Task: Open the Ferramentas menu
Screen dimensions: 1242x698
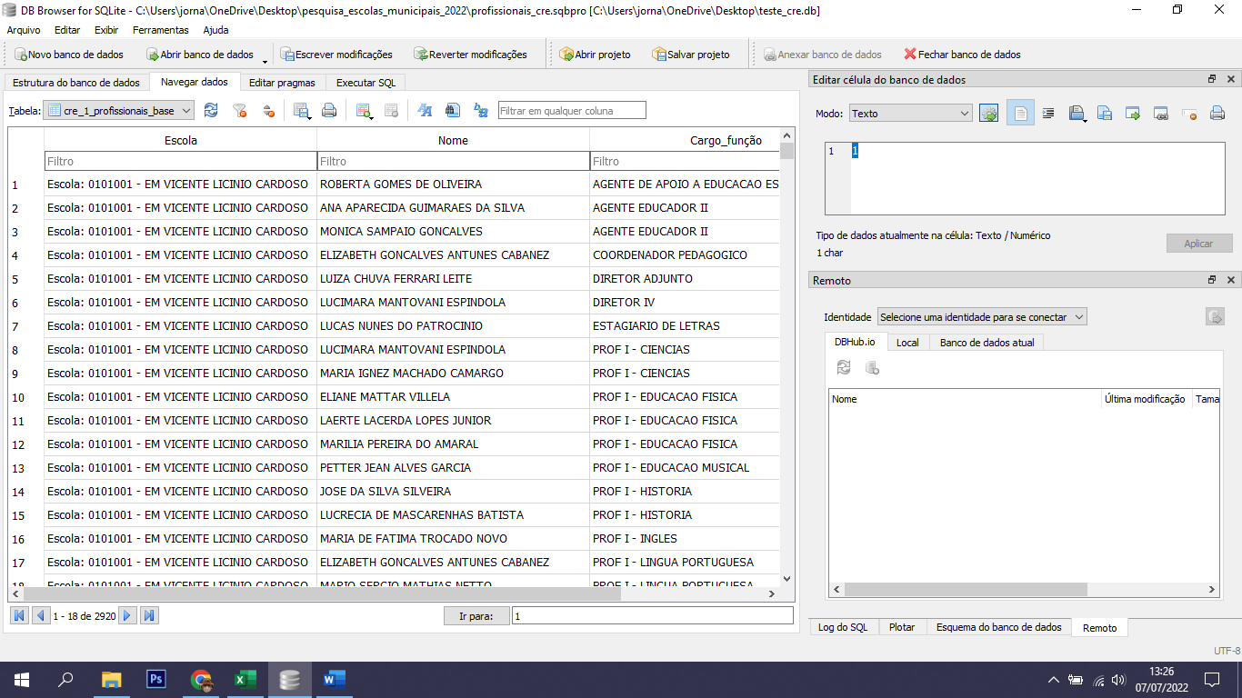Action: pyautogui.click(x=161, y=30)
